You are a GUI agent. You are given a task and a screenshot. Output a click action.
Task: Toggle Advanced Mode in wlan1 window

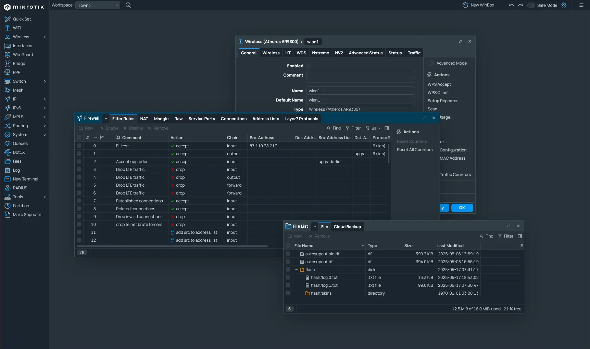(431, 63)
